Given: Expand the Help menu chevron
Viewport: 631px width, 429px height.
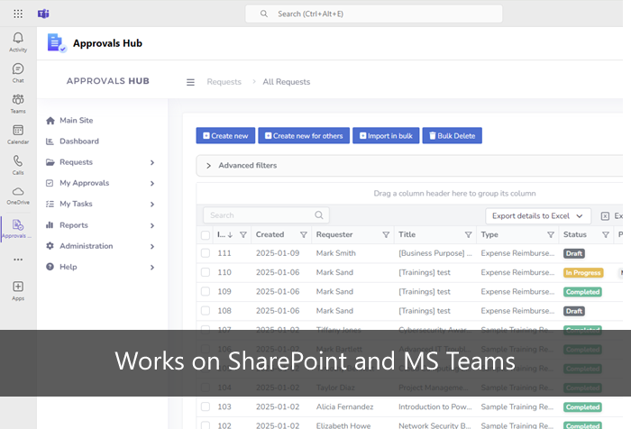Looking at the screenshot, I should point(152,267).
